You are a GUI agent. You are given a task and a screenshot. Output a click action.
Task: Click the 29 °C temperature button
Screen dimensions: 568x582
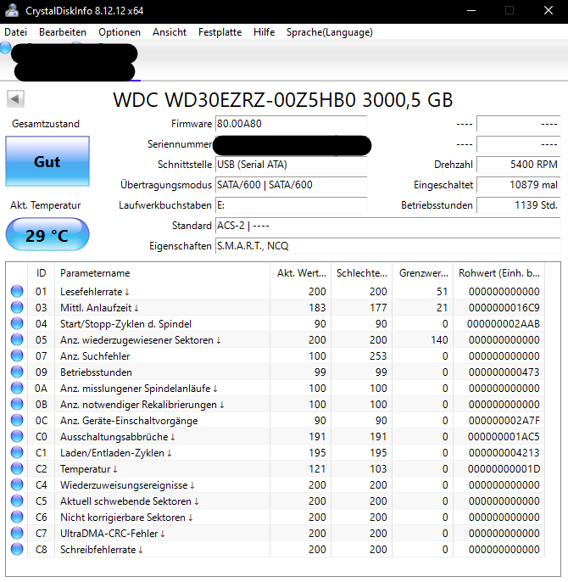pyautogui.click(x=47, y=234)
